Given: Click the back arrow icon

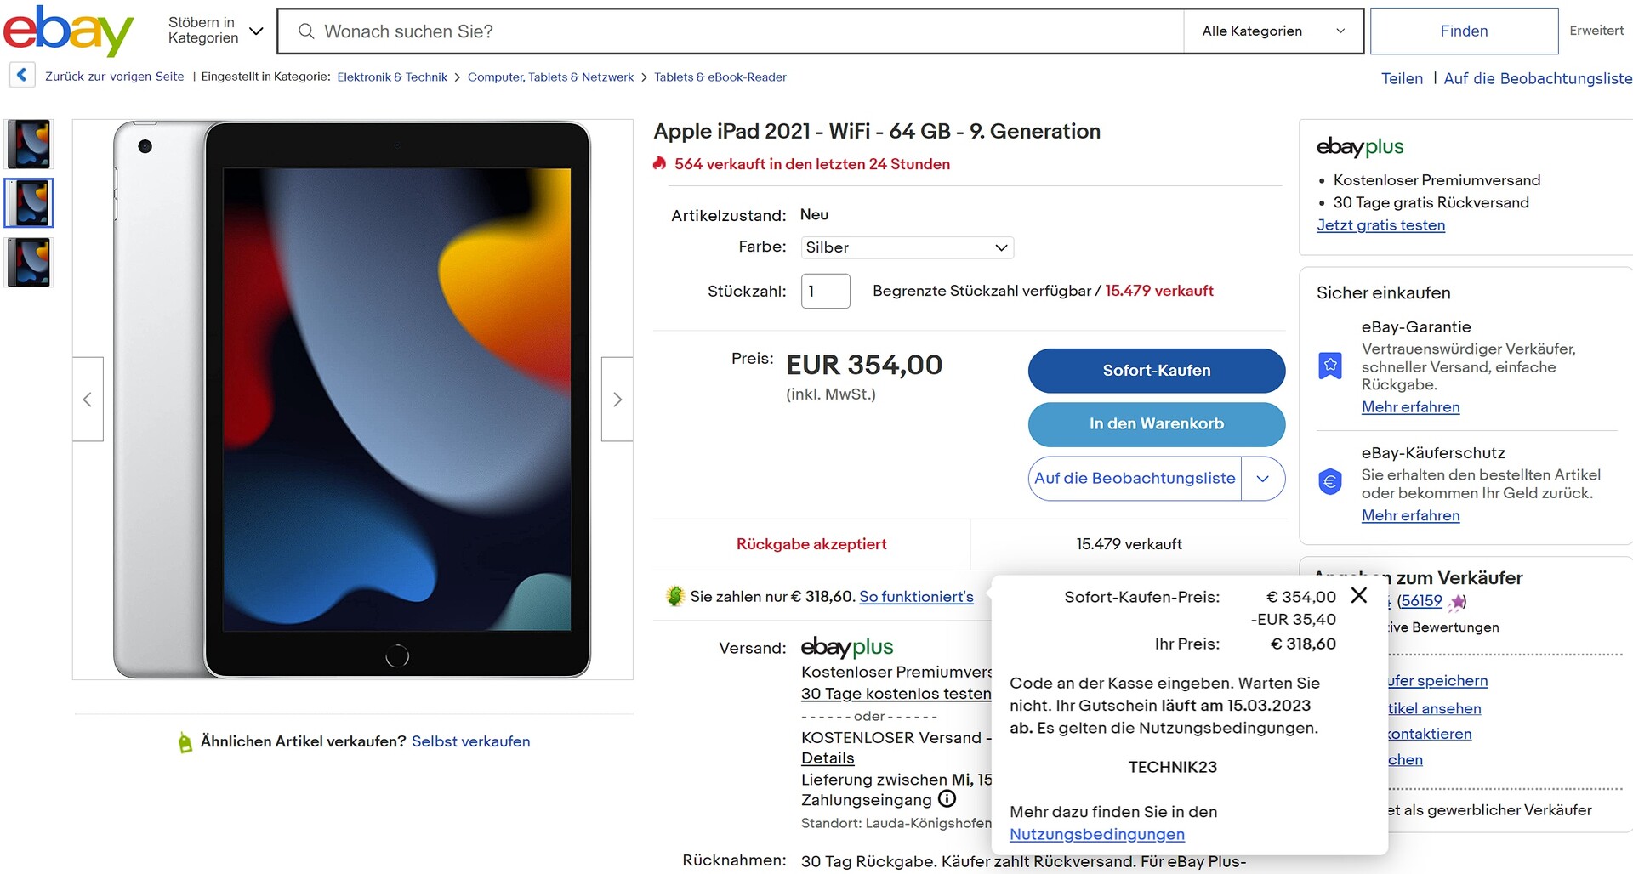Looking at the screenshot, I should (x=22, y=76).
